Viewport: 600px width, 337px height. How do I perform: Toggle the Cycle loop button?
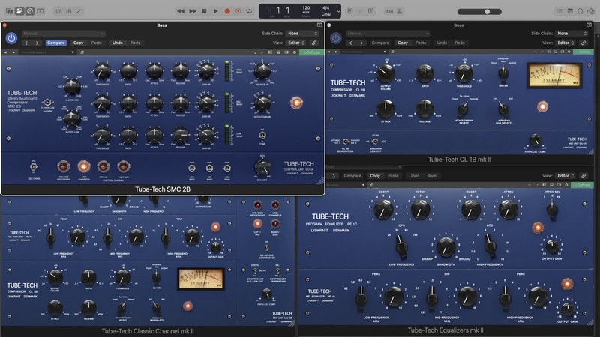pyautogui.click(x=249, y=11)
